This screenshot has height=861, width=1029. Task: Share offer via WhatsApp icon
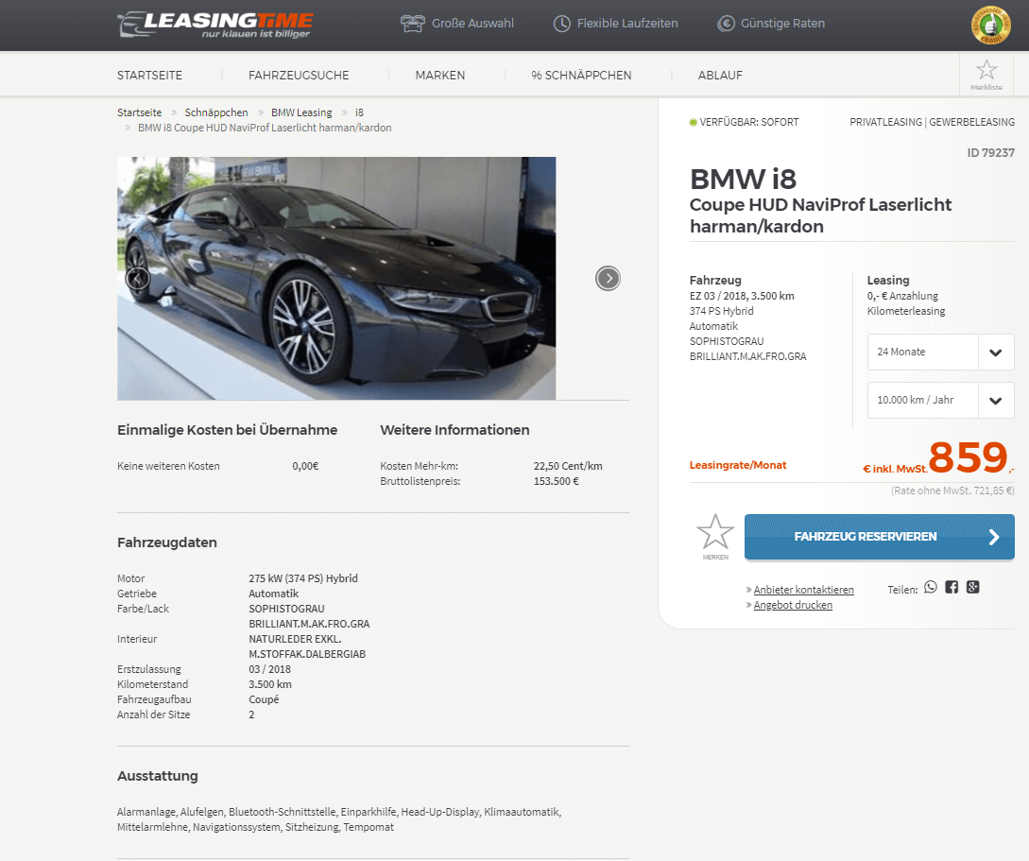tap(931, 587)
